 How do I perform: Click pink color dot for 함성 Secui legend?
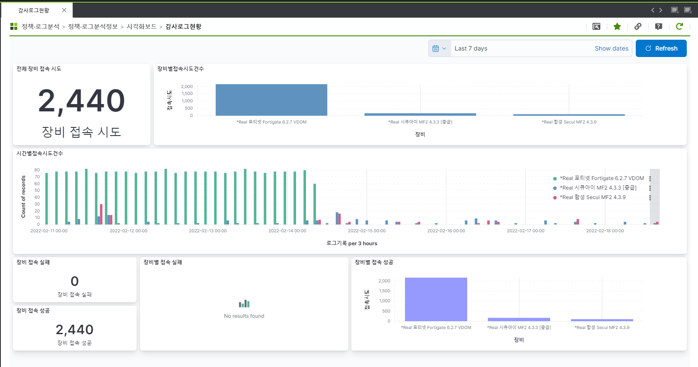(555, 198)
